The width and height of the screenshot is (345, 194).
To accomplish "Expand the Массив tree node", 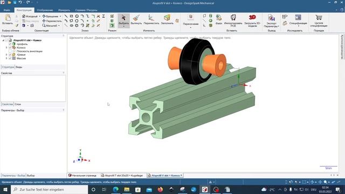I will click(x=6, y=58).
